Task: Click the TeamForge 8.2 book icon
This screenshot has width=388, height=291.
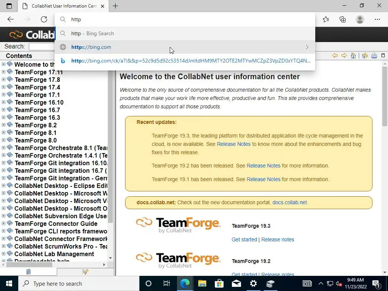Action: [x=9, y=124]
